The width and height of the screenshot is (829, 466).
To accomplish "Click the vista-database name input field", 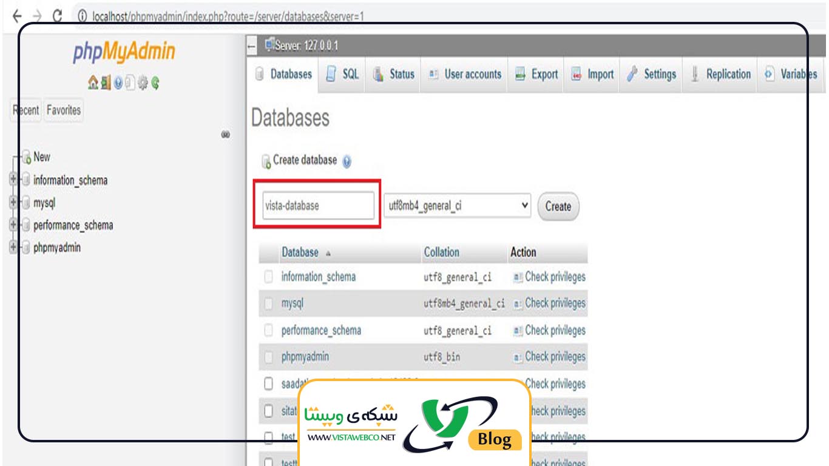I will click(318, 206).
